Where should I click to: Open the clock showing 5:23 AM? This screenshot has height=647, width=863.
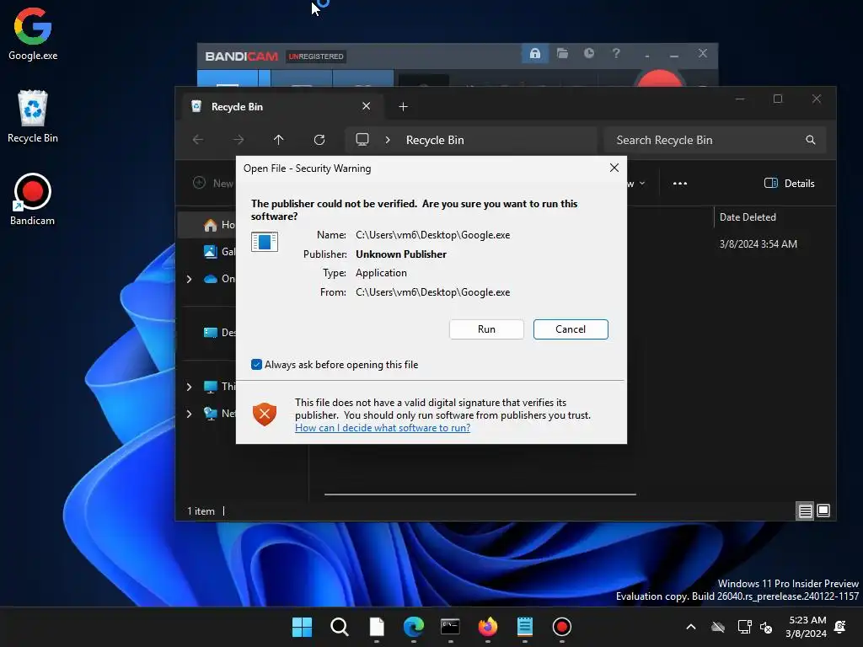pos(806,627)
